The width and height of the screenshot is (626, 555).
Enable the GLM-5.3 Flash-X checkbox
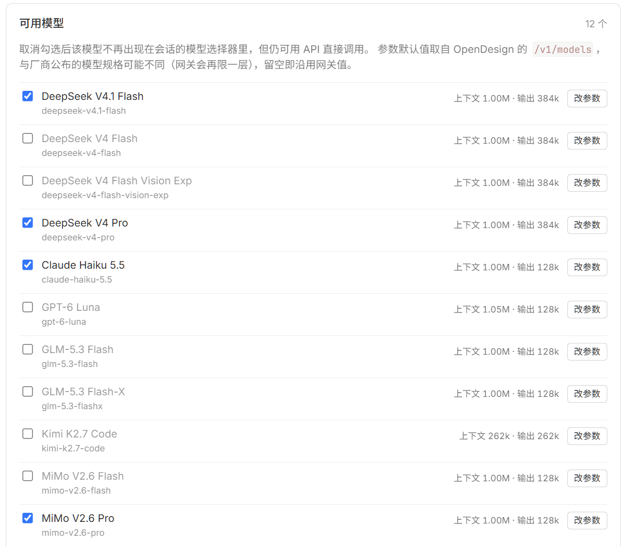point(28,392)
